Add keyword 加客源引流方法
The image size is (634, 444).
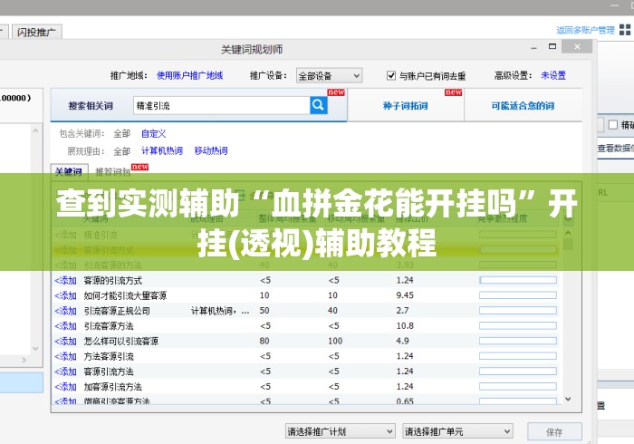[65, 387]
